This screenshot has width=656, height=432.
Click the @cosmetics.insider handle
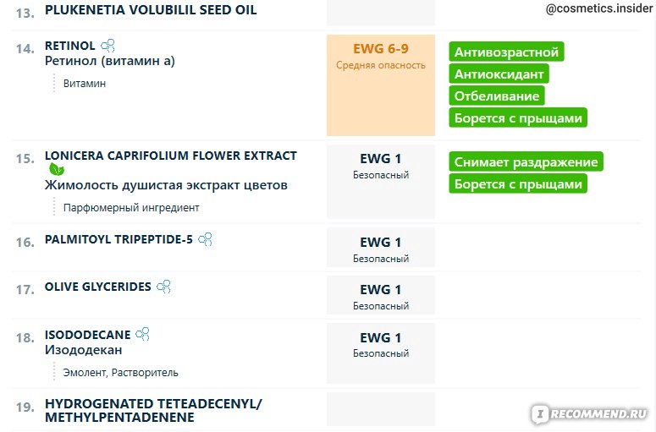[599, 8]
